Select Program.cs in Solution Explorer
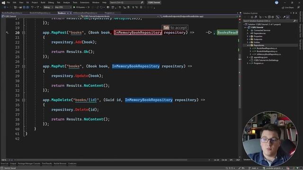 tap(258, 63)
